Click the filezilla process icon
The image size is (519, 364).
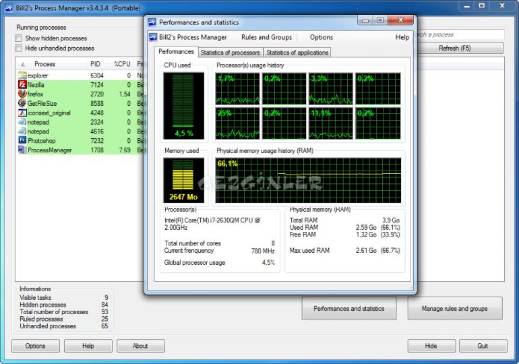[22, 84]
